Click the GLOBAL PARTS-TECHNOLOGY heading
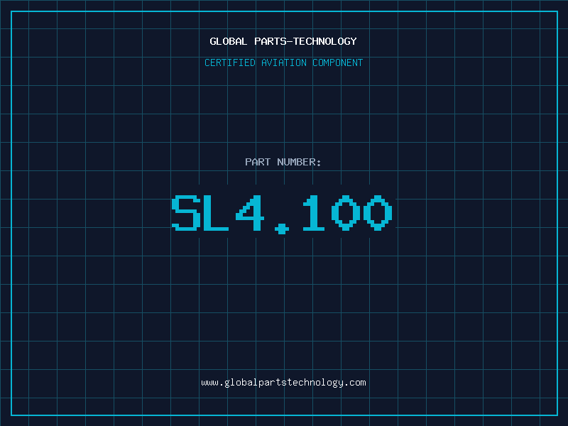 pyautogui.click(x=283, y=41)
